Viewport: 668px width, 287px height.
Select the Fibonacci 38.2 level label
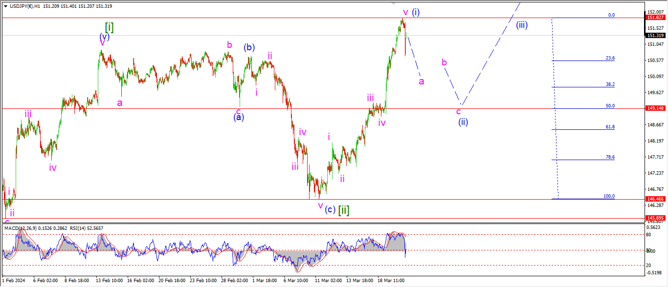(610, 84)
